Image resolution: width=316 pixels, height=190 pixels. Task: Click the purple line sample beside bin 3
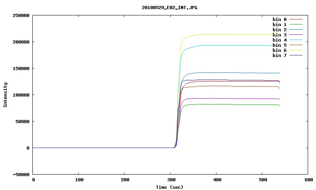coord(296,35)
